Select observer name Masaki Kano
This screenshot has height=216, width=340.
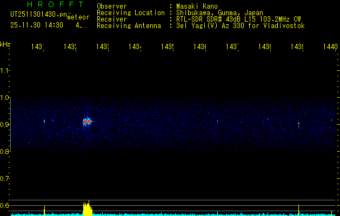click(197, 6)
